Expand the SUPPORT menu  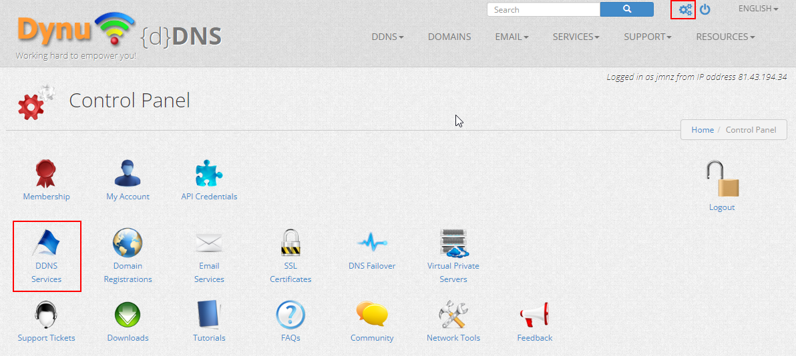coord(648,37)
